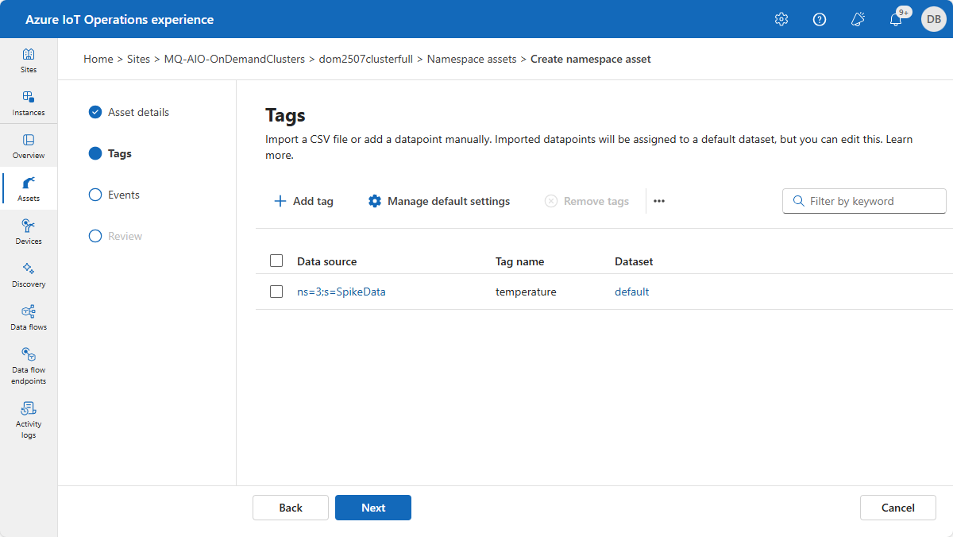Screen dimensions: 953x537
Task: Open the Overview sidebar icon
Action: click(29, 145)
